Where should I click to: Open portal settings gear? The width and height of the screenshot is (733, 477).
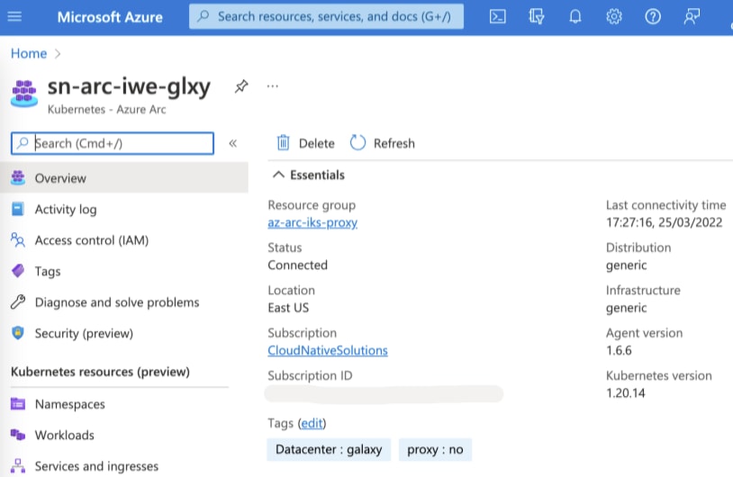[614, 17]
